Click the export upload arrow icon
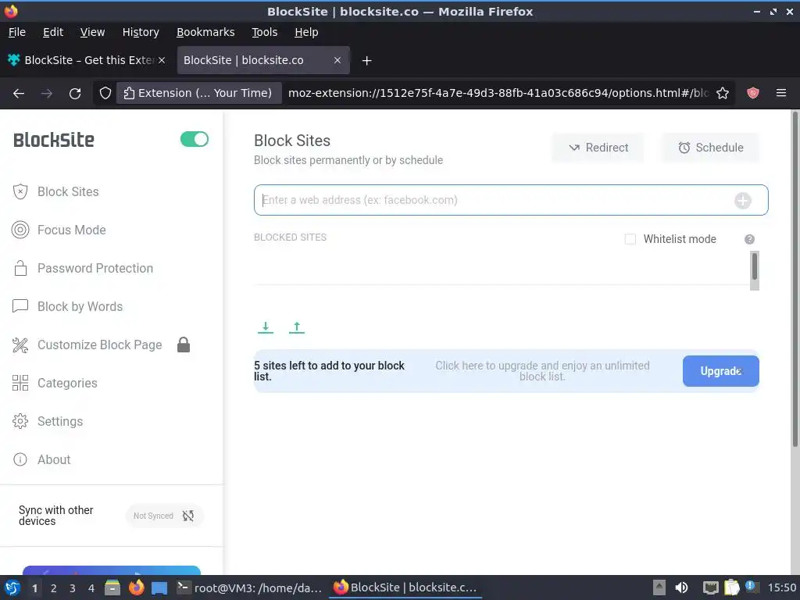This screenshot has width=800, height=600. click(x=296, y=327)
